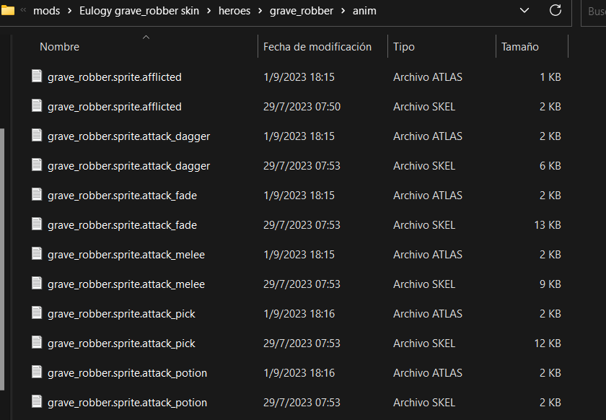Viewport: 606px width, 420px height.
Task: Navigate to "Eulogy grave_robber skin" breadcrumb folder
Action: click(x=139, y=11)
